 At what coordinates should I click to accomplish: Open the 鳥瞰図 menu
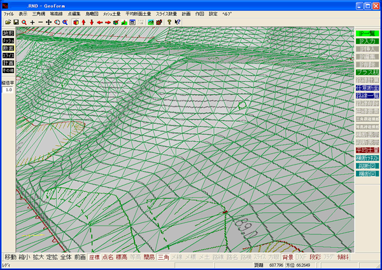pyautogui.click(x=92, y=14)
